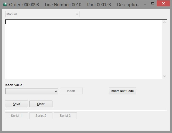Clear the text contents

(x=41, y=104)
